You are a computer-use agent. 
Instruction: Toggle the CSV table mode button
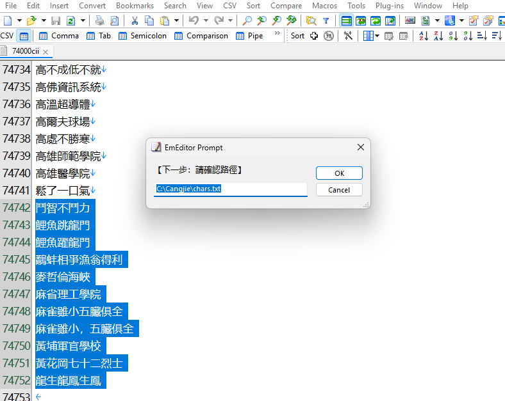[x=24, y=36]
